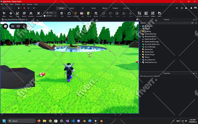The image size is (198, 124).
Task: Click the Import 3D icon
Action: [x=96, y=14]
